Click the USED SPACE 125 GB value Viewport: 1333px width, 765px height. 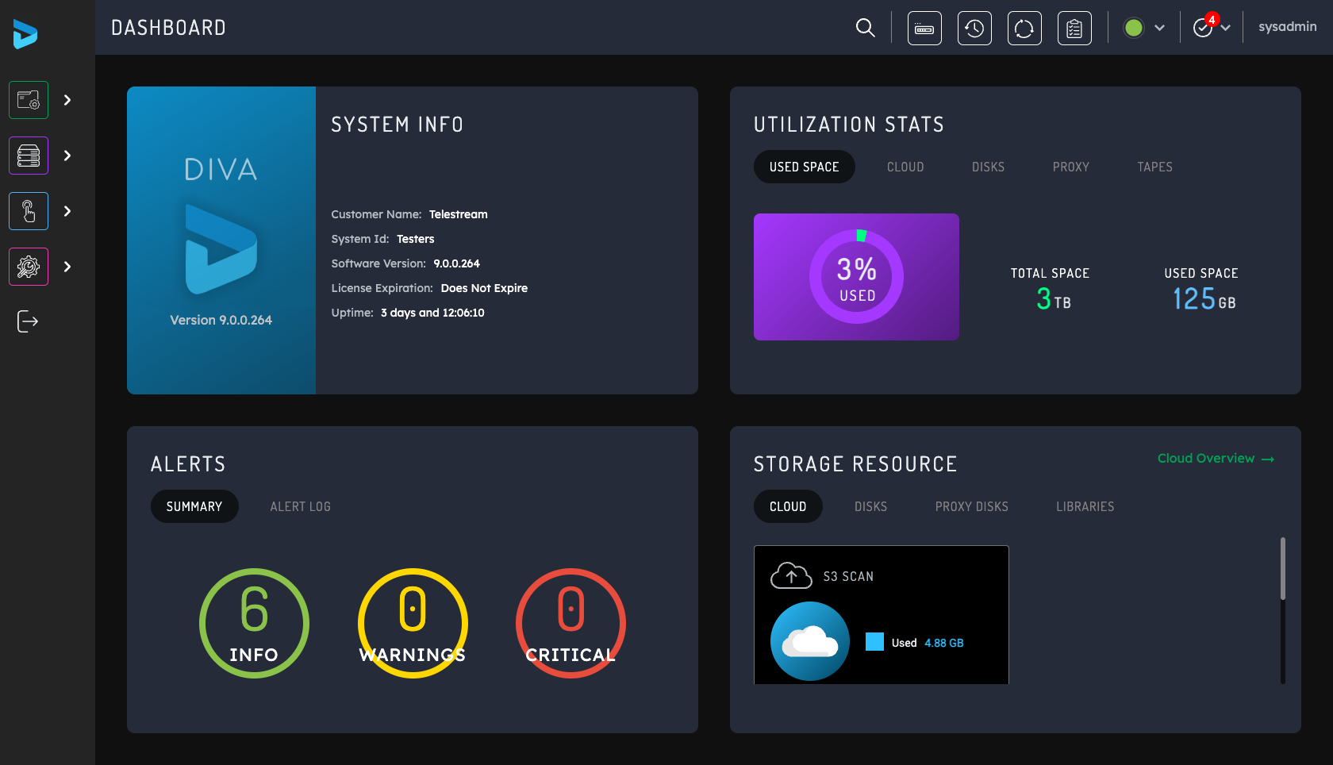[x=1204, y=299]
